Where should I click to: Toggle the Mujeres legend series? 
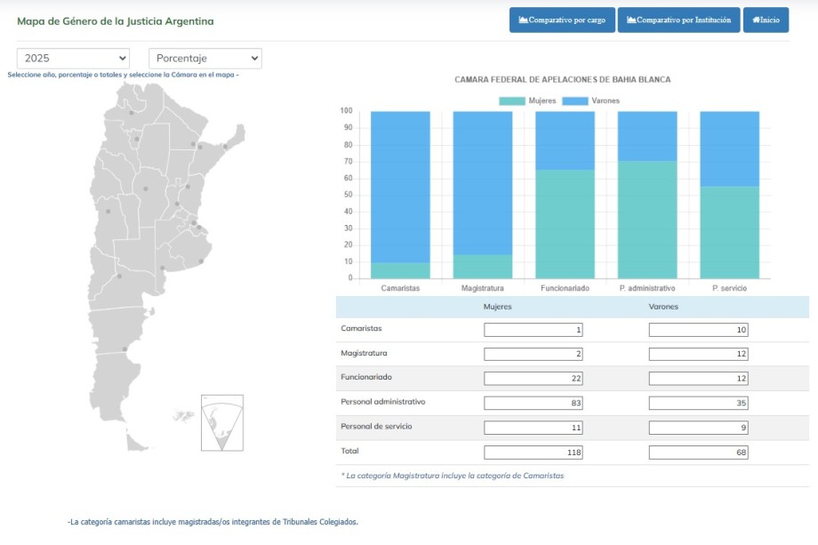click(528, 100)
